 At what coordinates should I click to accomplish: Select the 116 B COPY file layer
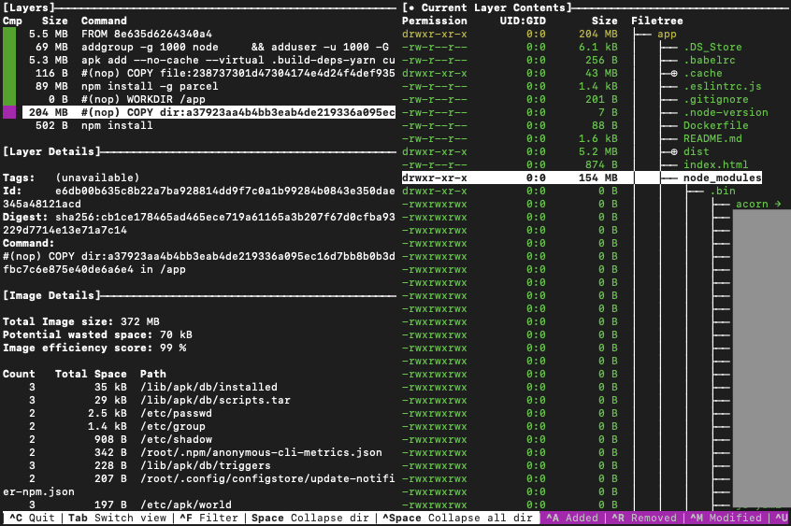tap(209, 74)
